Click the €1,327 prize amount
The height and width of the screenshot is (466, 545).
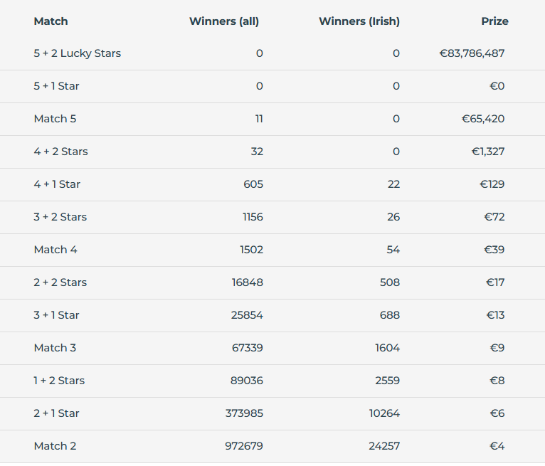488,151
